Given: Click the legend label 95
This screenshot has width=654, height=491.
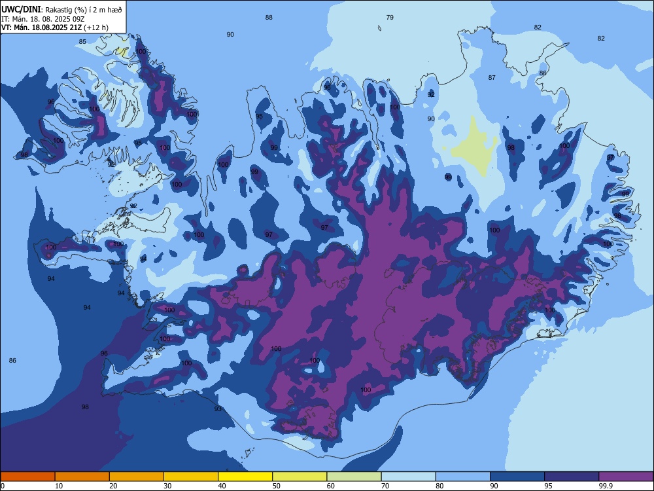Looking at the screenshot, I should [x=549, y=486].
